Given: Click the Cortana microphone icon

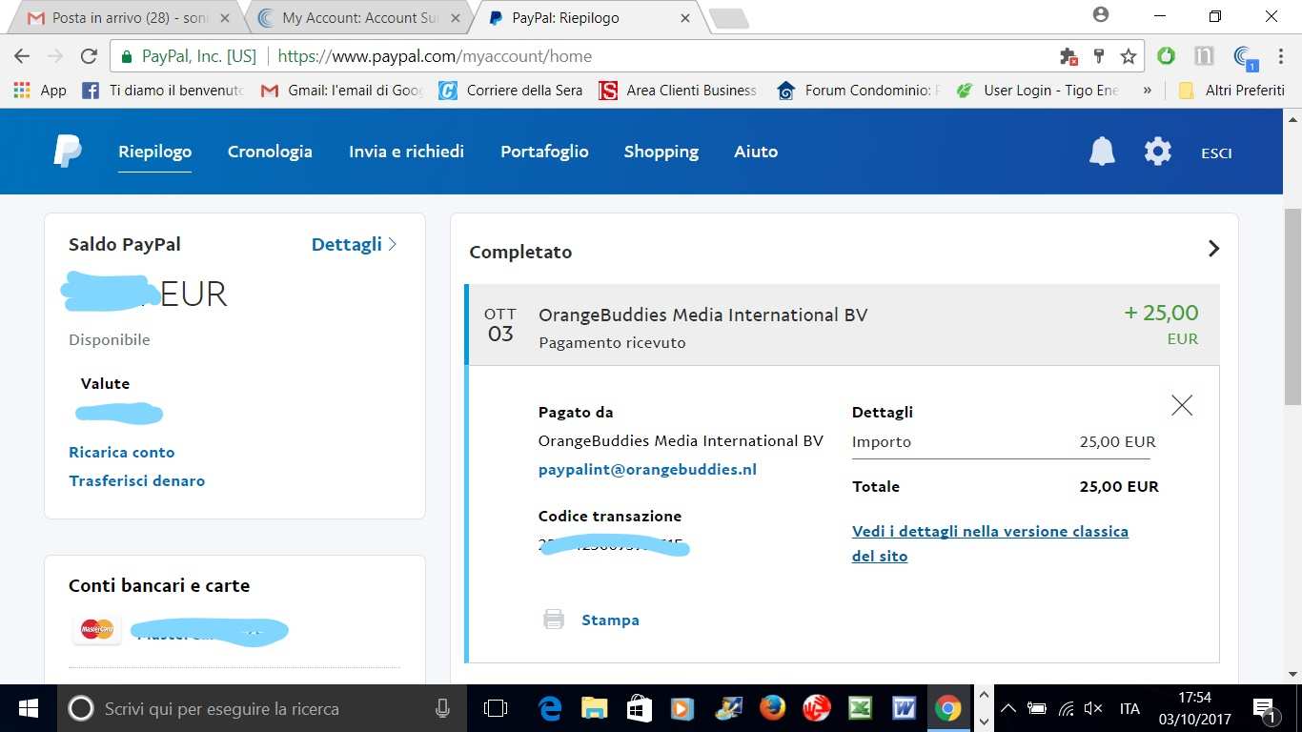Looking at the screenshot, I should coord(442,708).
